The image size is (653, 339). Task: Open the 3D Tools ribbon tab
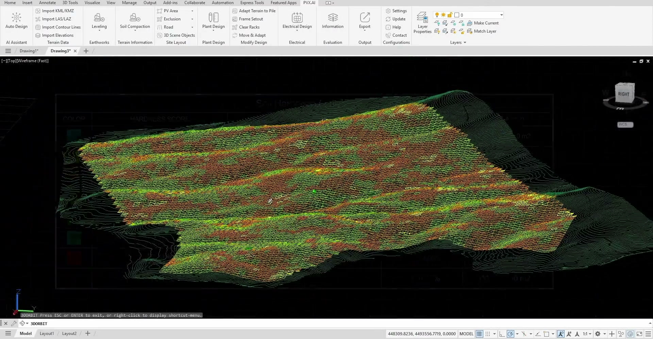(x=70, y=3)
